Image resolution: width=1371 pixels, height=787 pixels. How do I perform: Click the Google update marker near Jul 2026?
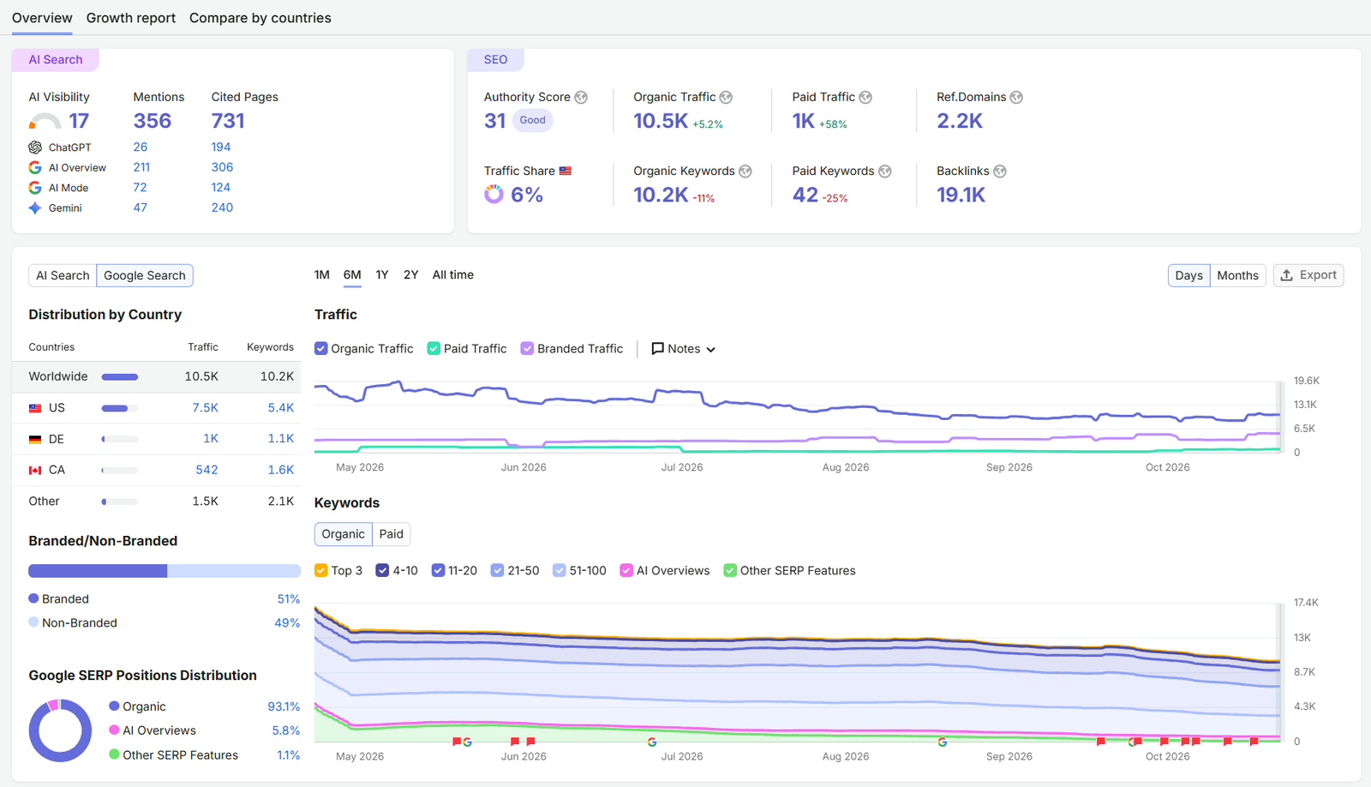point(652,742)
